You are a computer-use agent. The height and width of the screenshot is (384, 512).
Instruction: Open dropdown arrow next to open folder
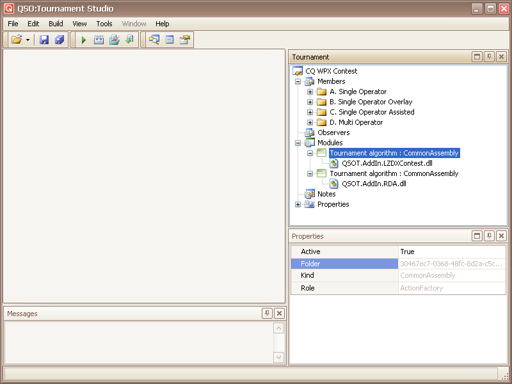pos(28,40)
